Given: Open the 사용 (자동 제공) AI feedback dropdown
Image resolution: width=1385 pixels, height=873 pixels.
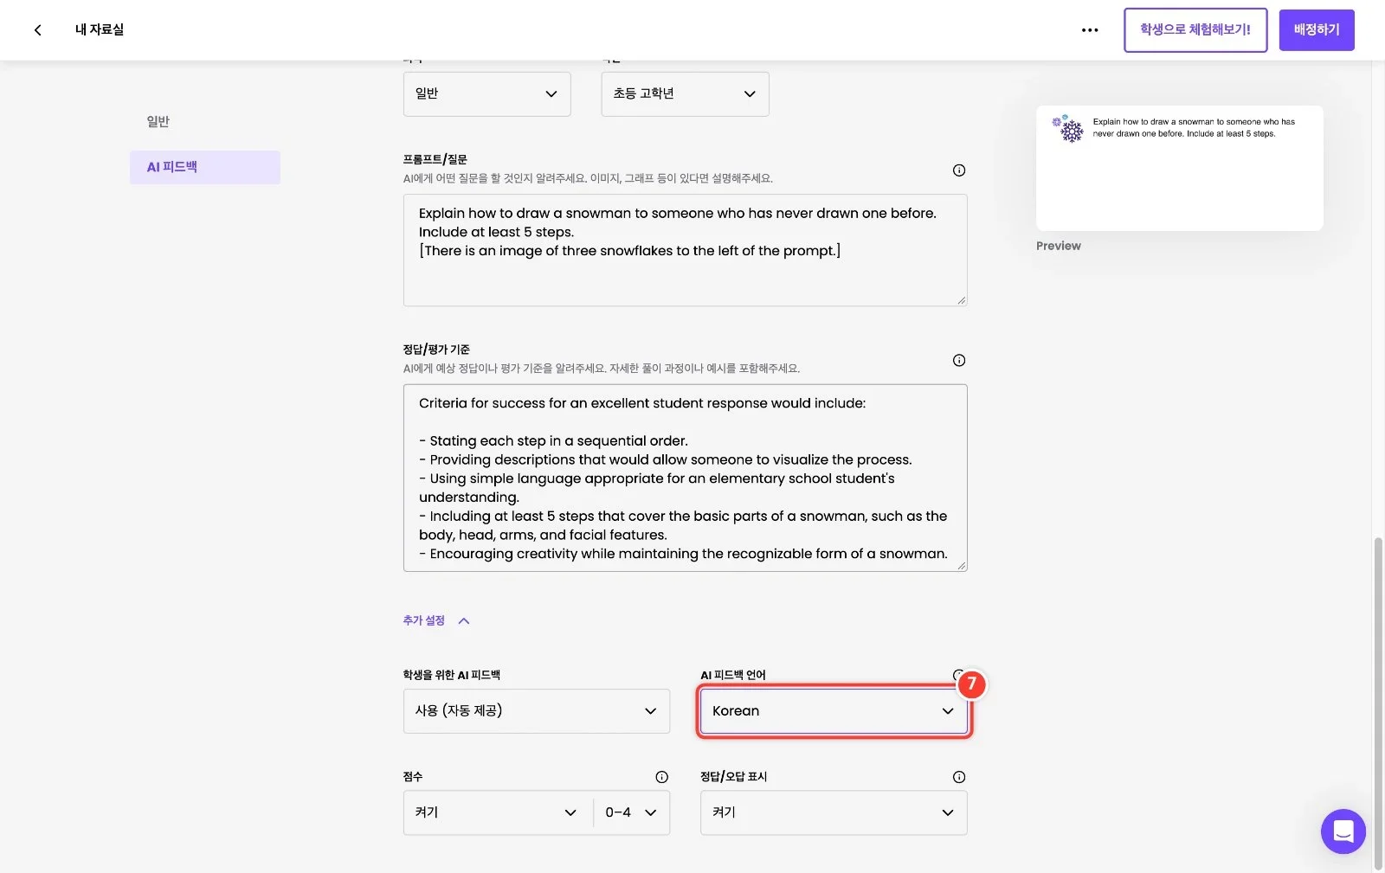Looking at the screenshot, I should coord(537,711).
